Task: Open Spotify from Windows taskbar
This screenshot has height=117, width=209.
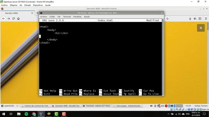Action: [x=26, y=114]
